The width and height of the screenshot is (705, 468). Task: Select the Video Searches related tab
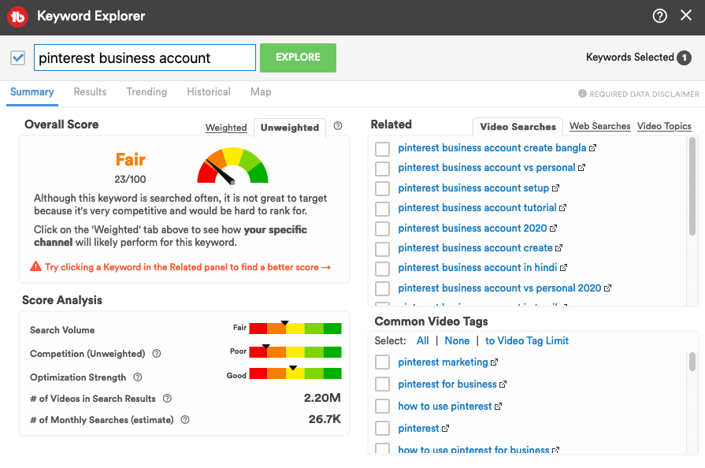tap(518, 127)
